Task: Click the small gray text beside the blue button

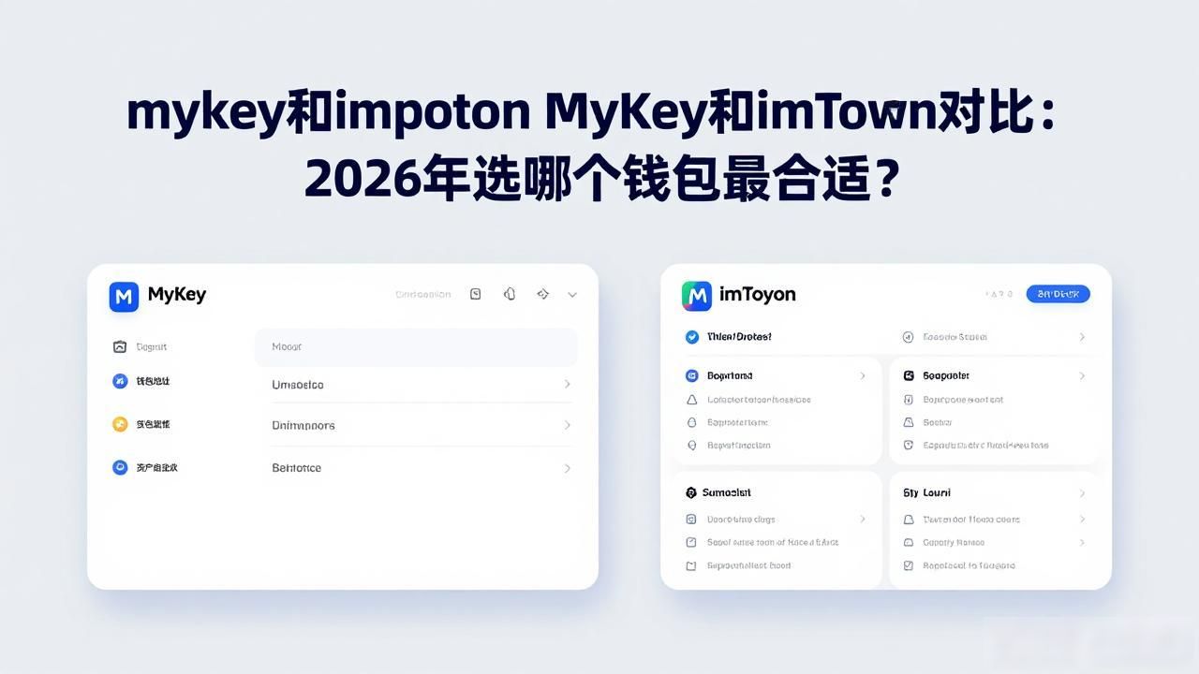Action: [999, 294]
